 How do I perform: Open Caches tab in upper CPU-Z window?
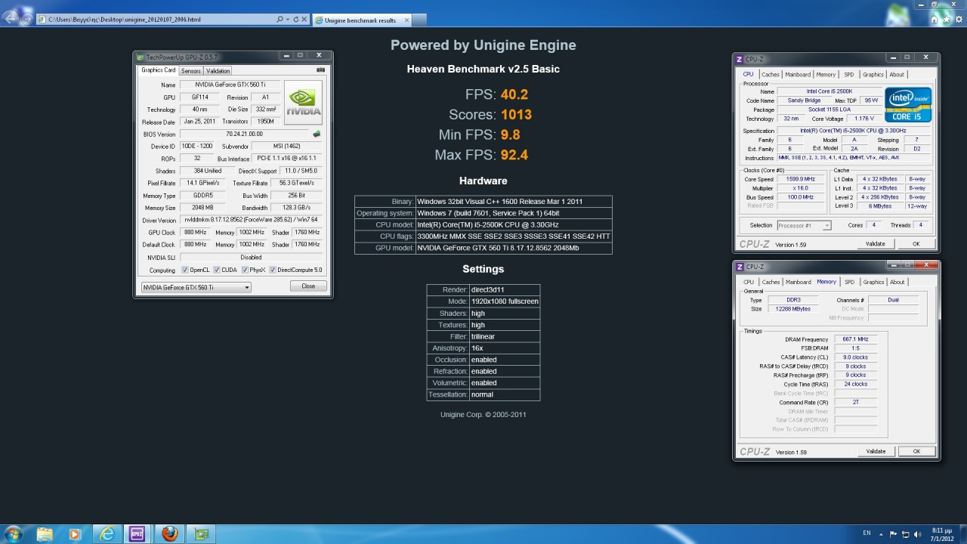[771, 75]
